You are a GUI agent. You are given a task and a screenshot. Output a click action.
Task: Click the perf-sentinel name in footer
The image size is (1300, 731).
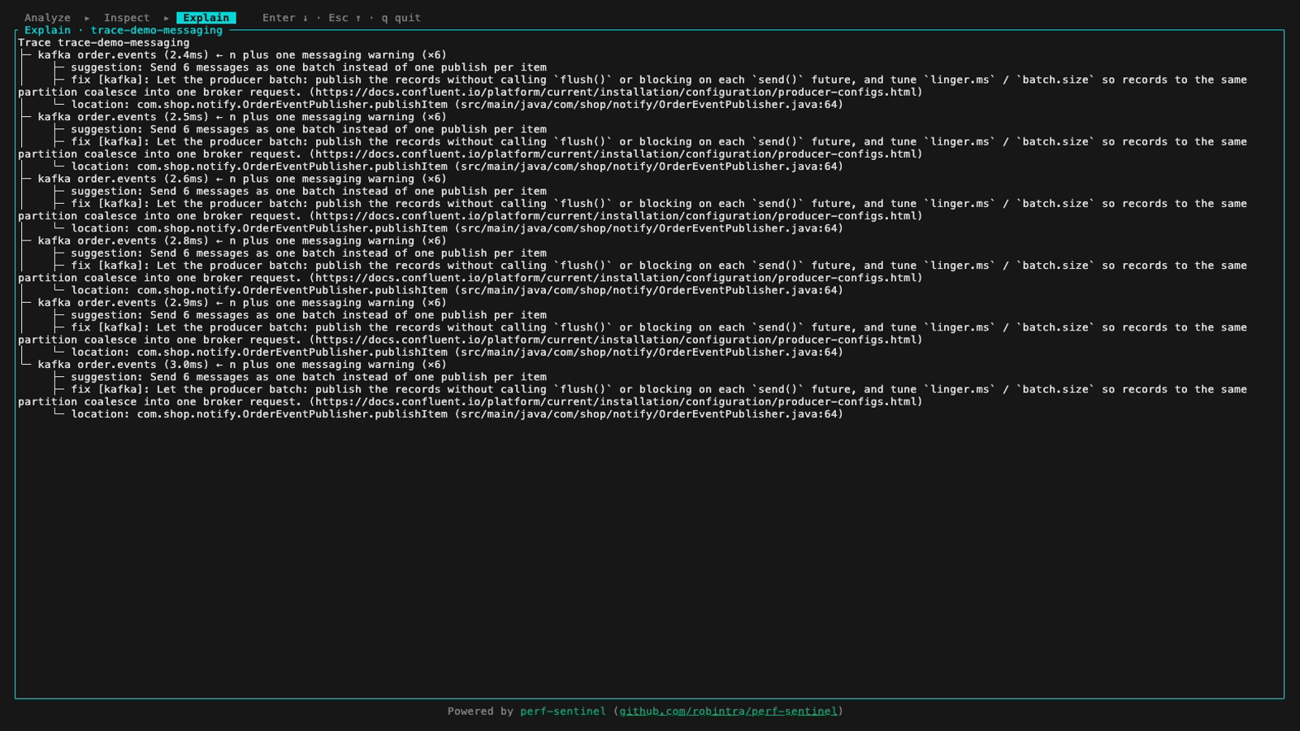tap(563, 712)
